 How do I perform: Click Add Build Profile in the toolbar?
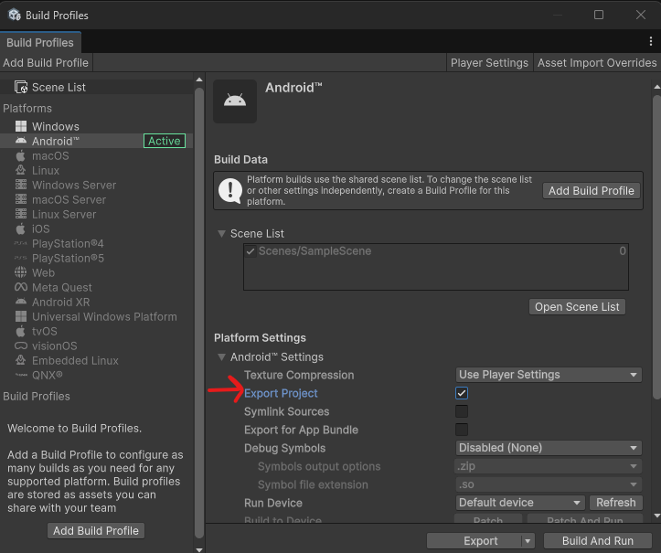(46, 63)
